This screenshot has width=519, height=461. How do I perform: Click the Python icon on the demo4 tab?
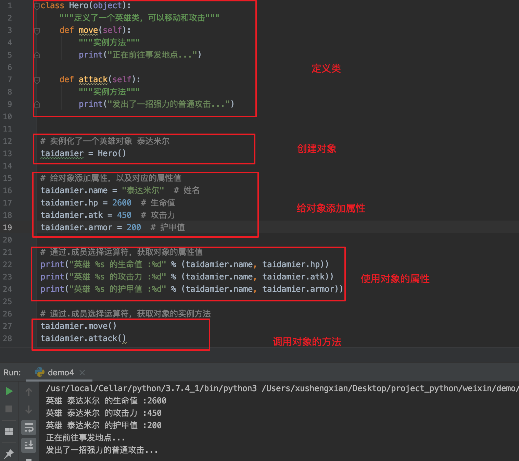click(x=40, y=372)
